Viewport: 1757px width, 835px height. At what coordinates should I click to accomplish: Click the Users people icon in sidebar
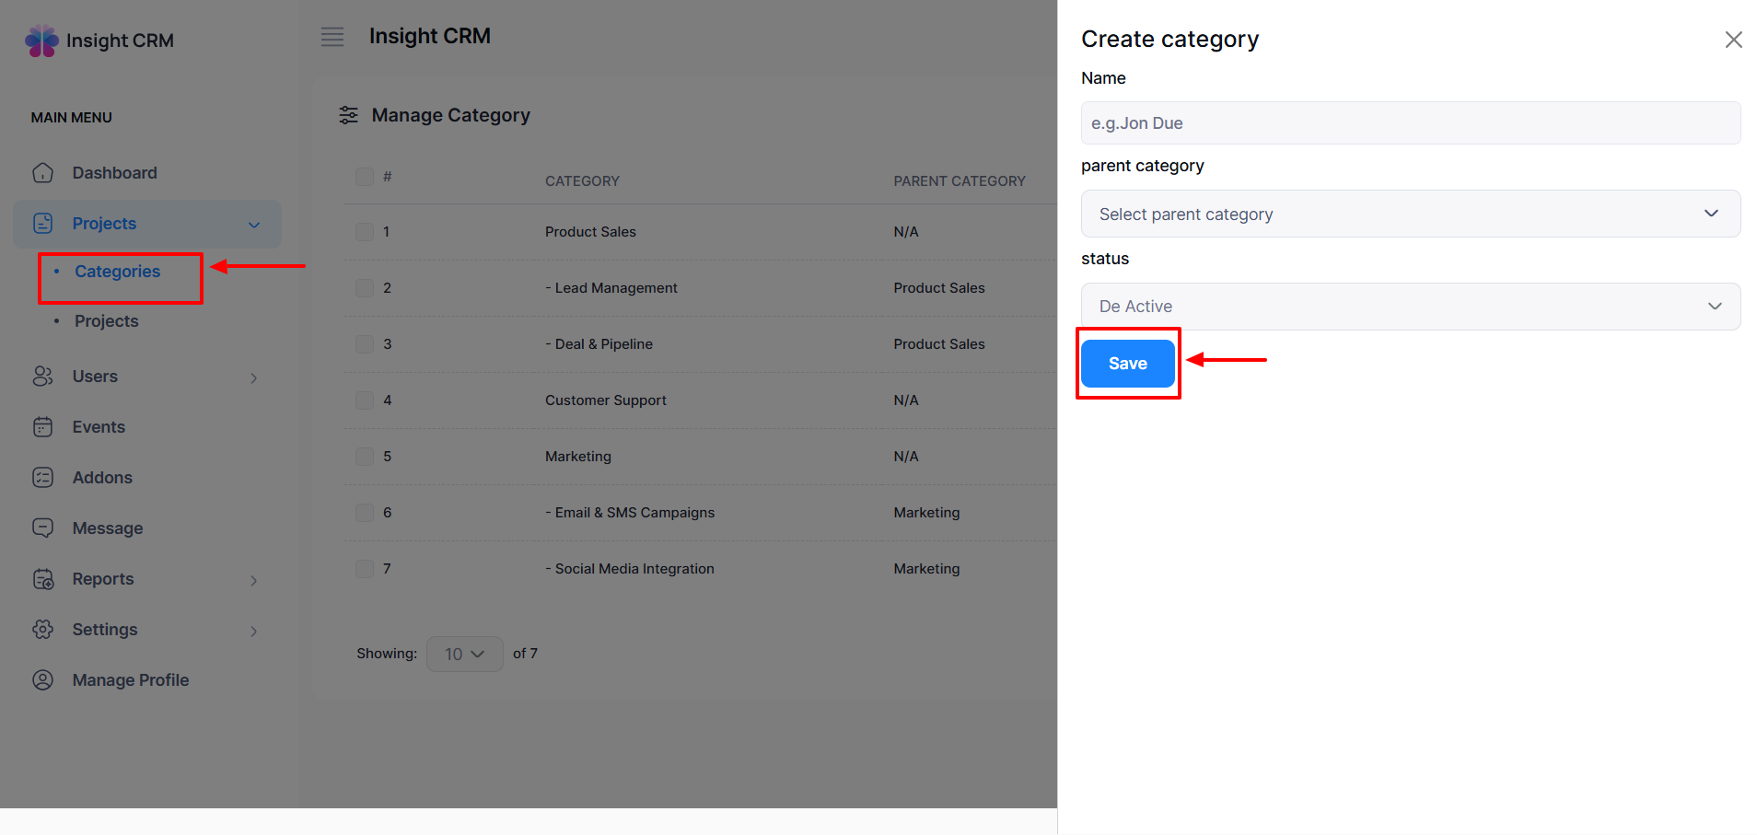click(43, 377)
